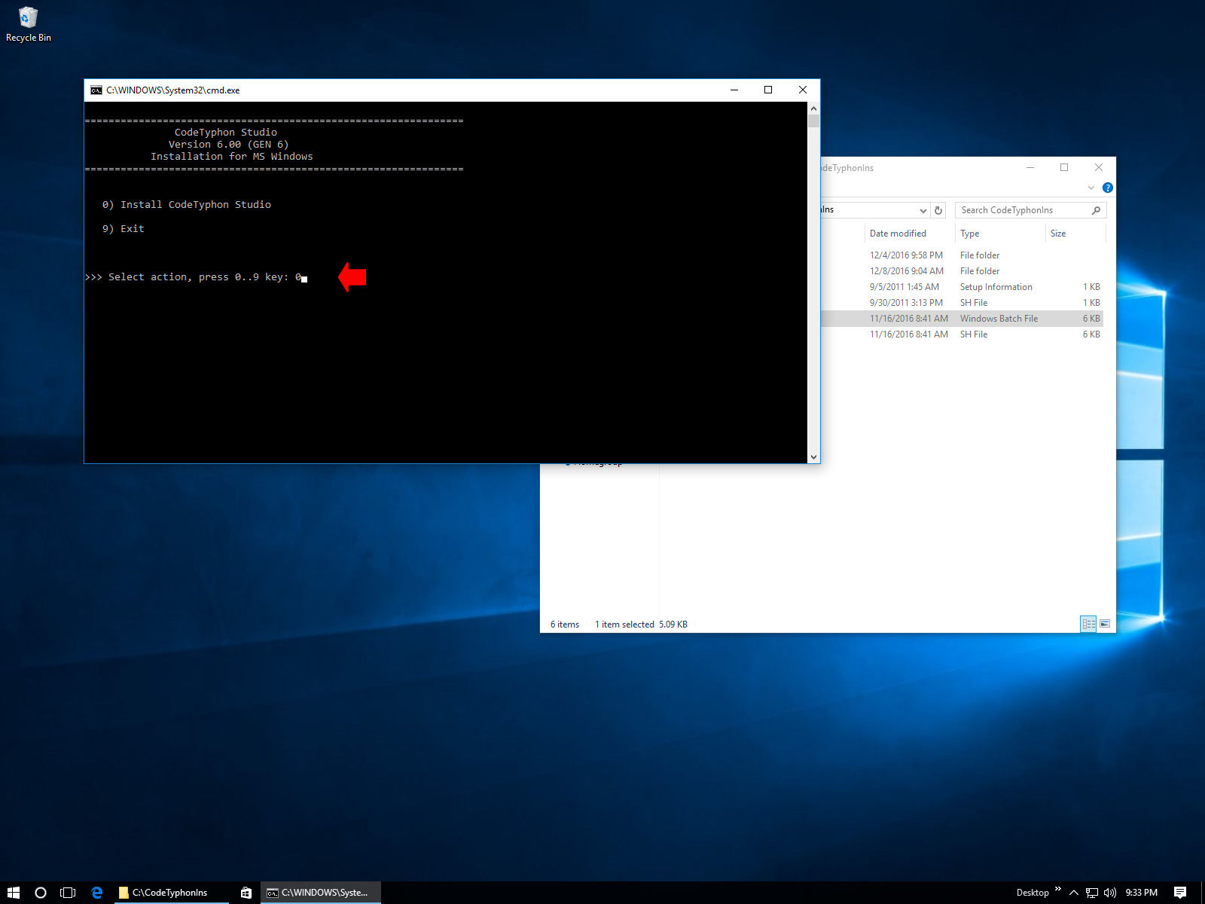Launch Microsoft Edge from taskbar
This screenshot has width=1205, height=904.
(96, 893)
